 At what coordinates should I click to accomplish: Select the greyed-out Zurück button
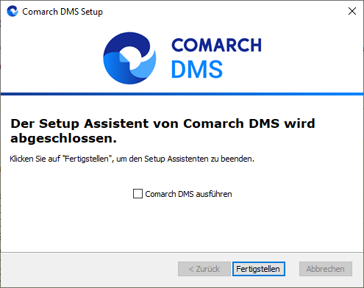[204, 269]
